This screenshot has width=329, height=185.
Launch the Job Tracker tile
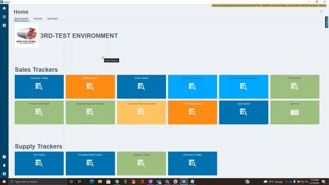39,163
